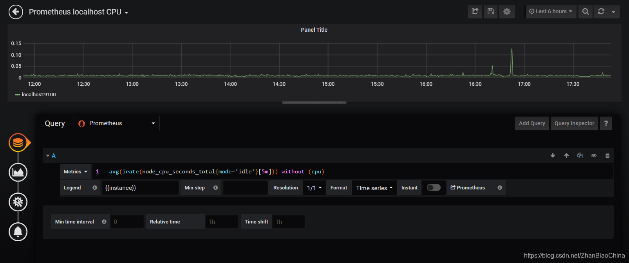
Task: Zoom out the time range
Action: coord(586,11)
